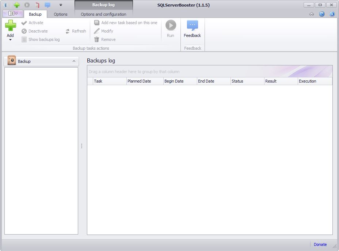The width and height of the screenshot is (339, 251).
Task: Click the red document quick access icon
Action: click(x=37, y=5)
